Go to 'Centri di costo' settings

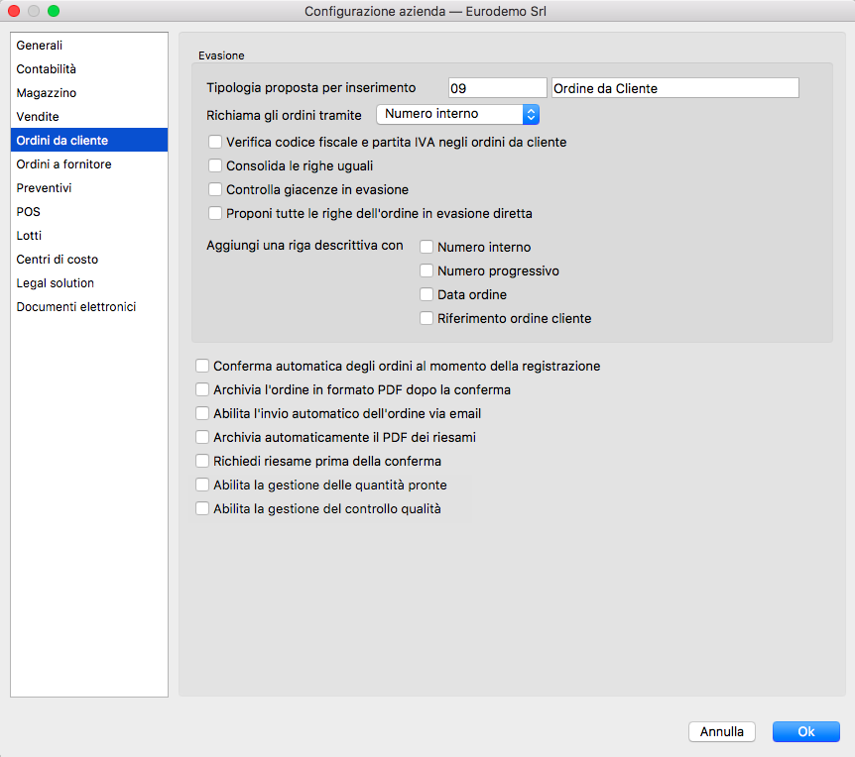pyautogui.click(x=58, y=260)
